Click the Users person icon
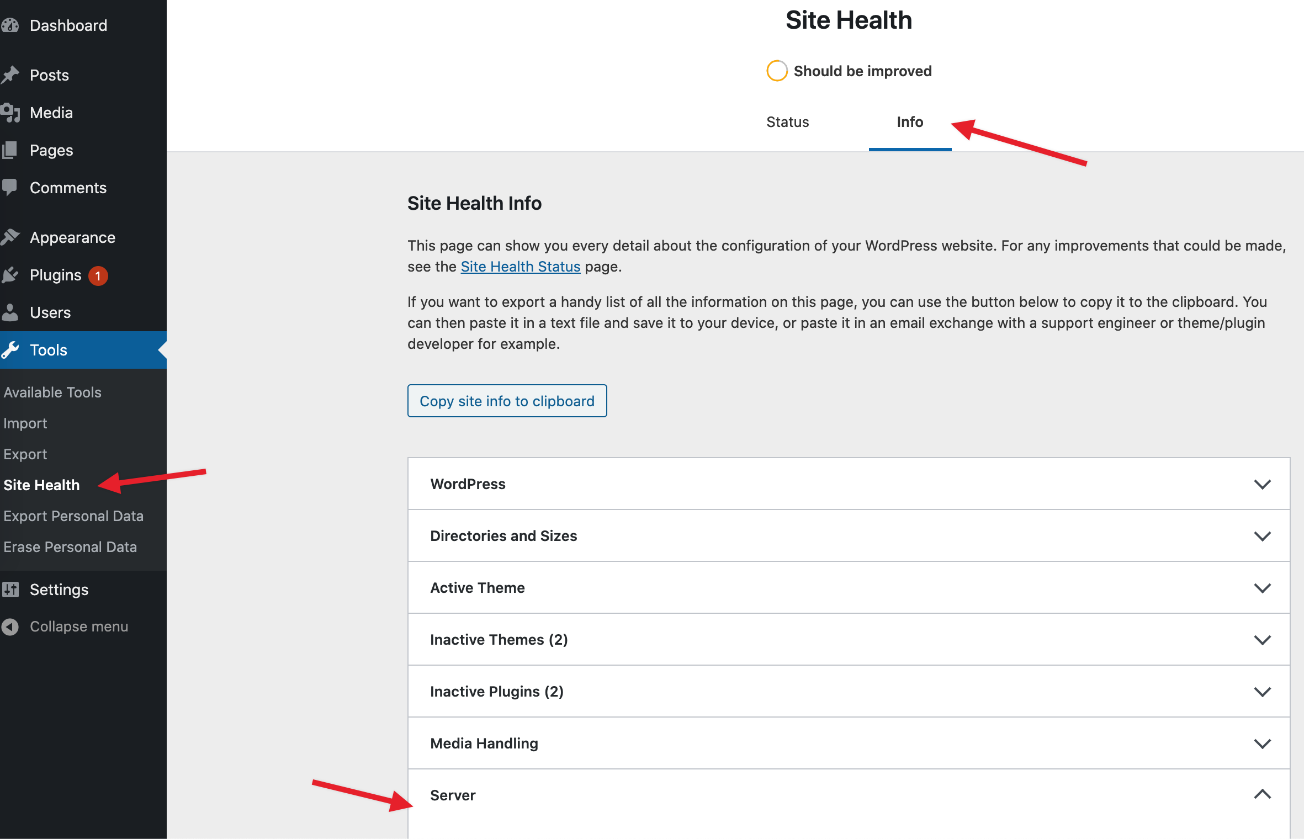Viewport: 1304px width, 839px height. pos(10,312)
